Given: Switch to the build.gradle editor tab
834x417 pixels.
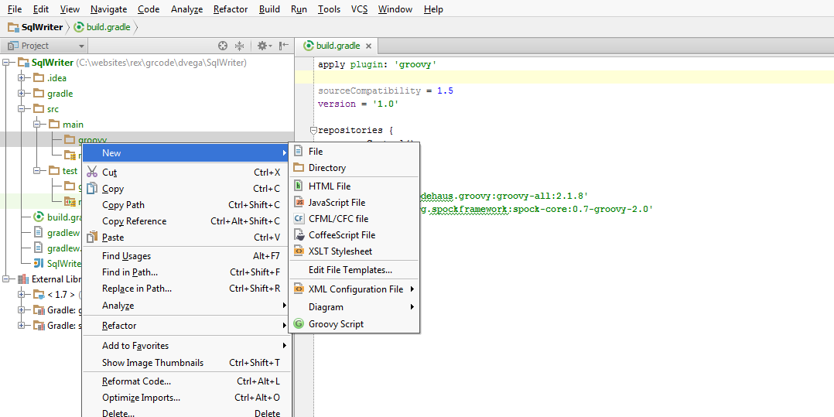Looking at the screenshot, I should pos(337,46).
